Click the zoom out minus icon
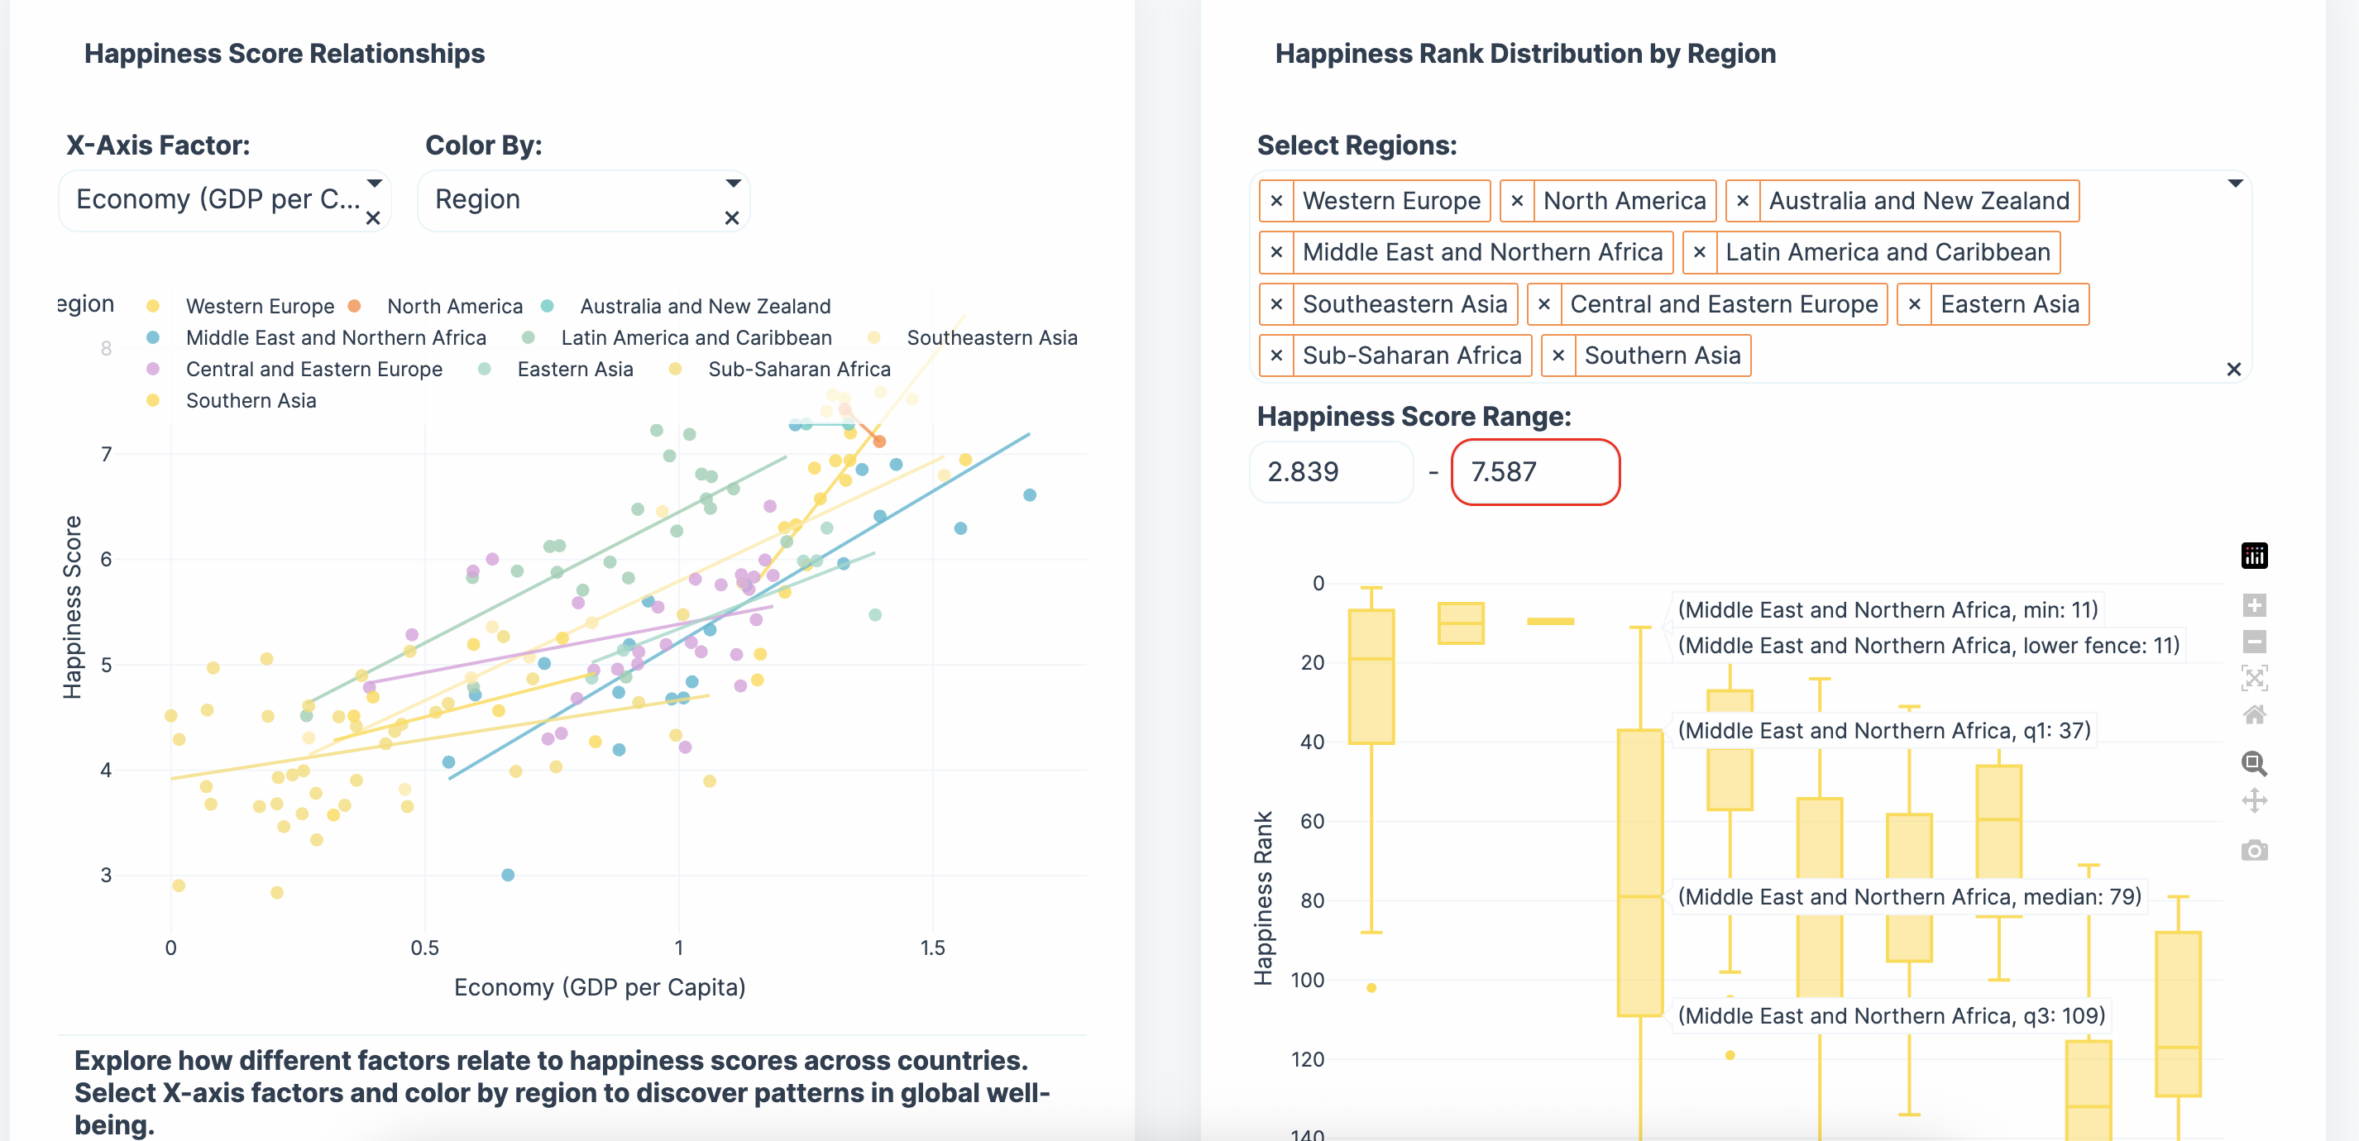2359x1141 pixels. pos(2254,641)
